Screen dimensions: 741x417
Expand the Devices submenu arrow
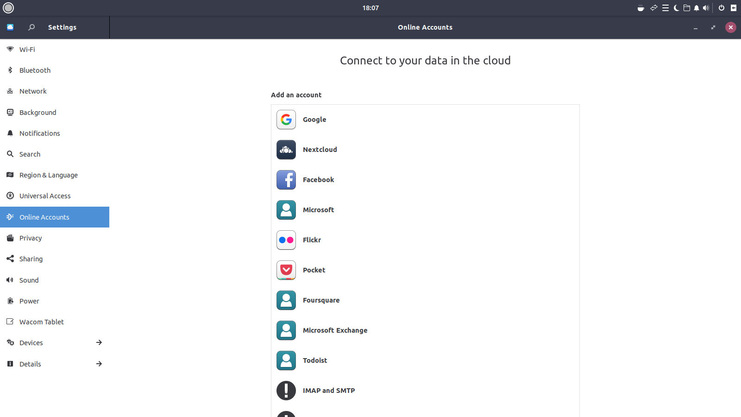point(99,343)
